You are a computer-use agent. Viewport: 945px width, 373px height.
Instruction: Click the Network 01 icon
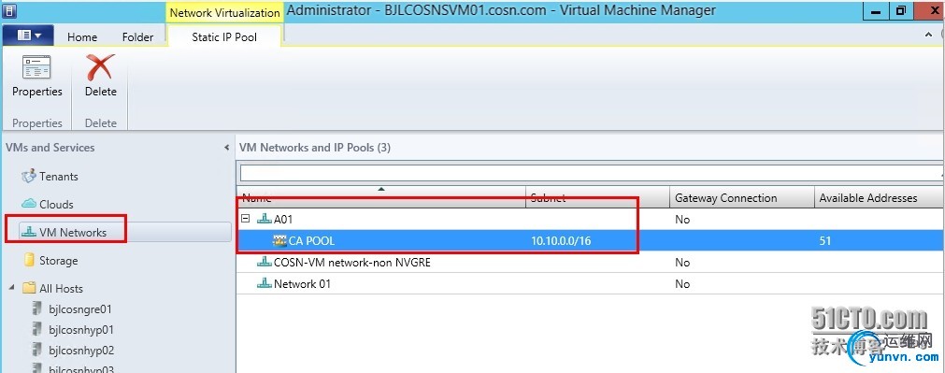[x=264, y=284]
